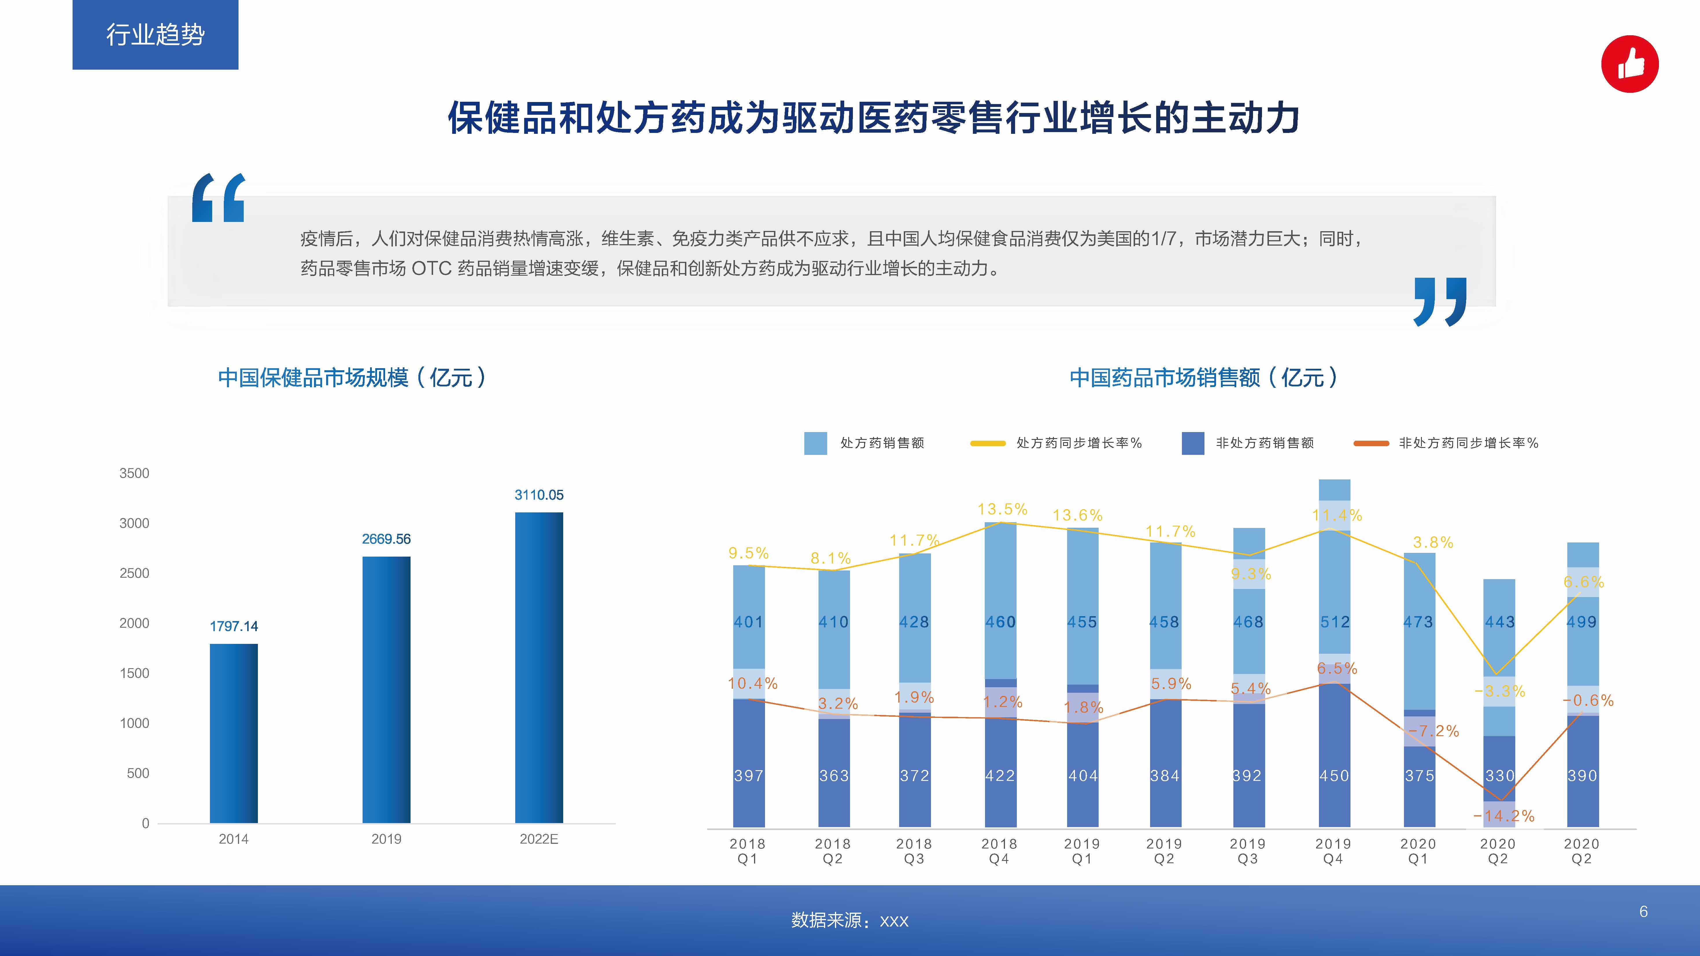Click the 数据来源：xxx footer text
Screen dimensions: 1700x956
click(x=850, y=920)
